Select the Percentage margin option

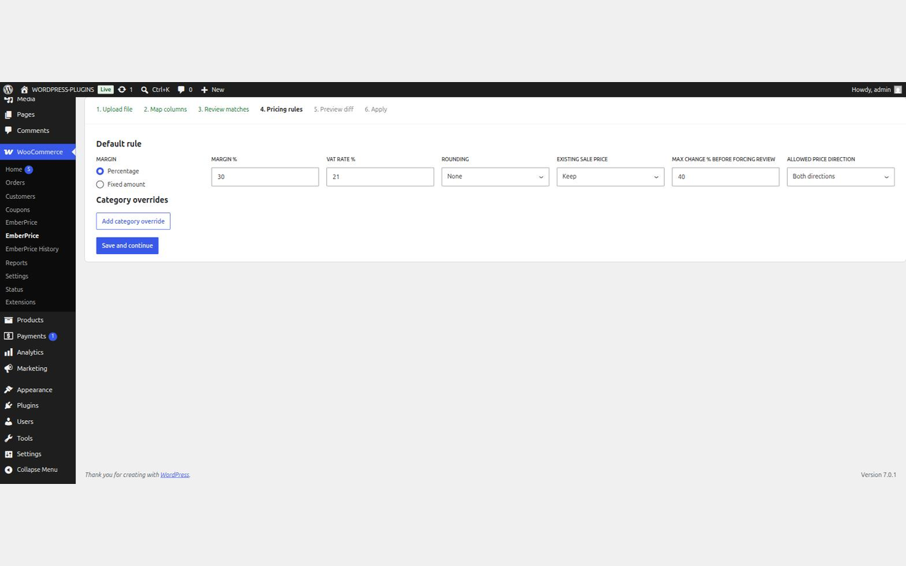pyautogui.click(x=100, y=171)
